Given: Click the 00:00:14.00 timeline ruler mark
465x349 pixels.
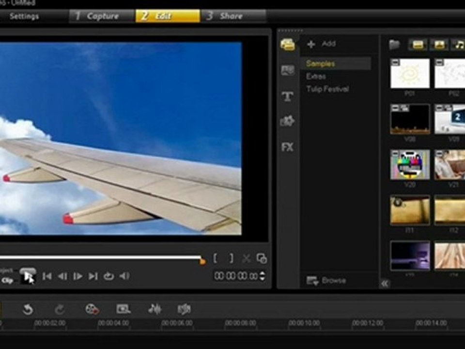Looking at the screenshot, I should [431, 323].
